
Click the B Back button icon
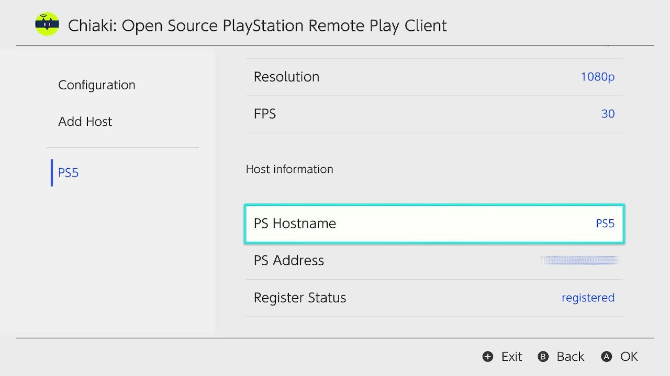point(543,357)
